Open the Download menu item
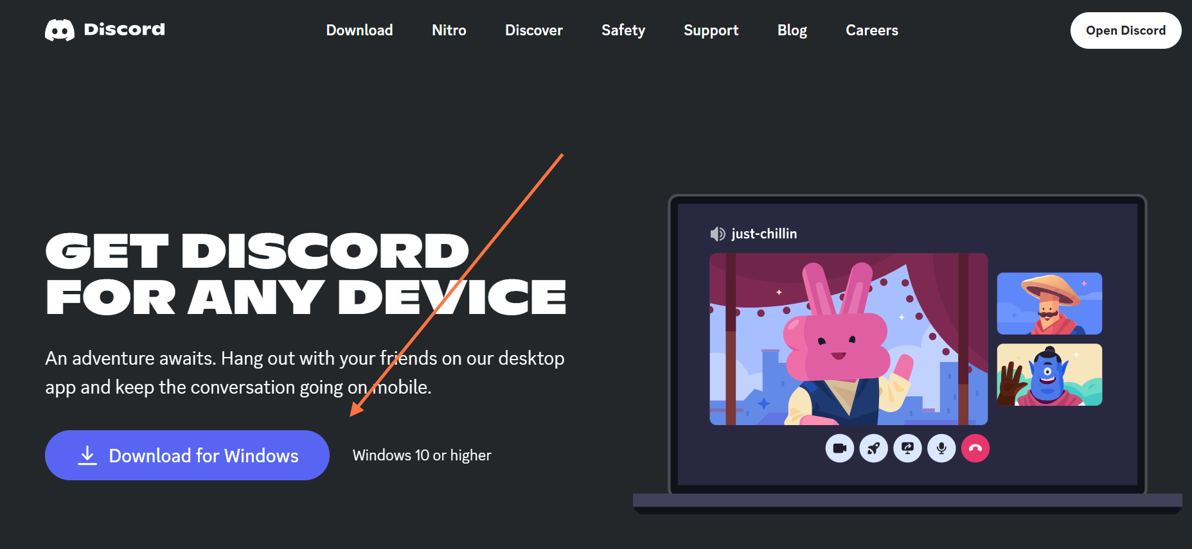This screenshot has width=1192, height=549. 359,30
